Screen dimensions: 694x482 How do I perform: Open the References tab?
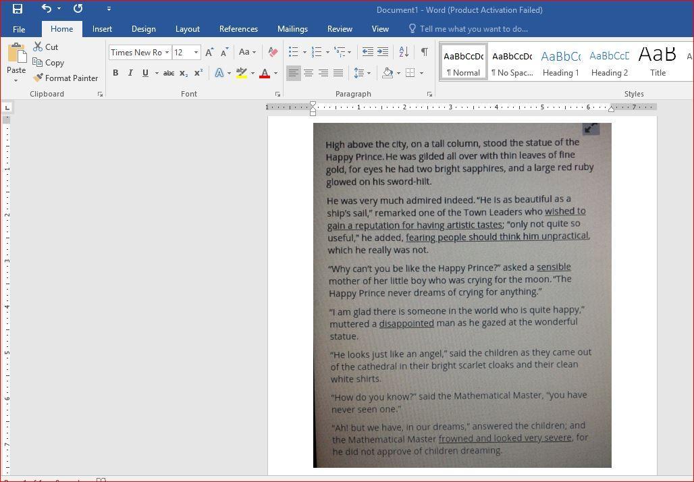(x=238, y=29)
